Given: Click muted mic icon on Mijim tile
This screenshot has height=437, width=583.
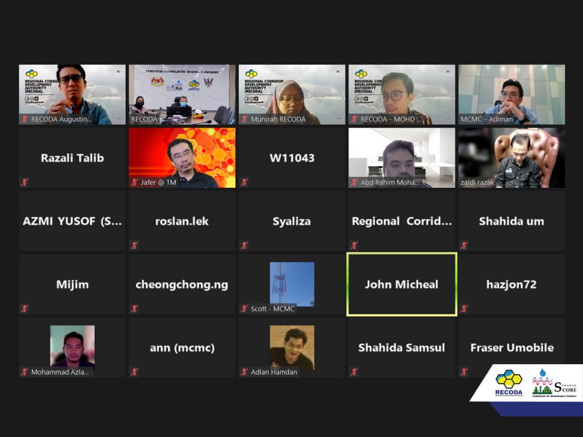Looking at the screenshot, I should [24, 308].
